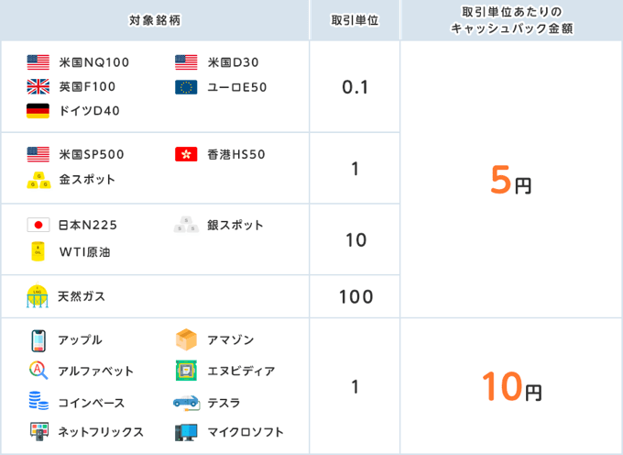Click the Hong Kong flag beside 香港HS50
Viewport: 623px width, 455px height.
186,154
